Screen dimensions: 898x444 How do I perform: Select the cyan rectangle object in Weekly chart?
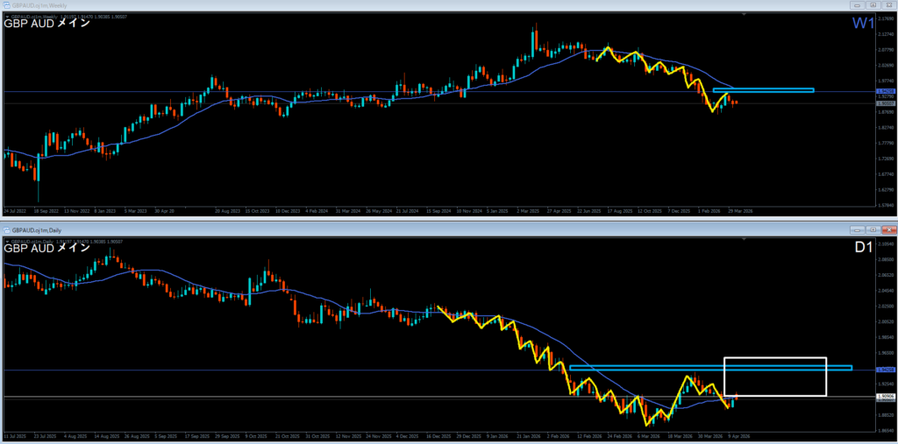tap(764, 90)
